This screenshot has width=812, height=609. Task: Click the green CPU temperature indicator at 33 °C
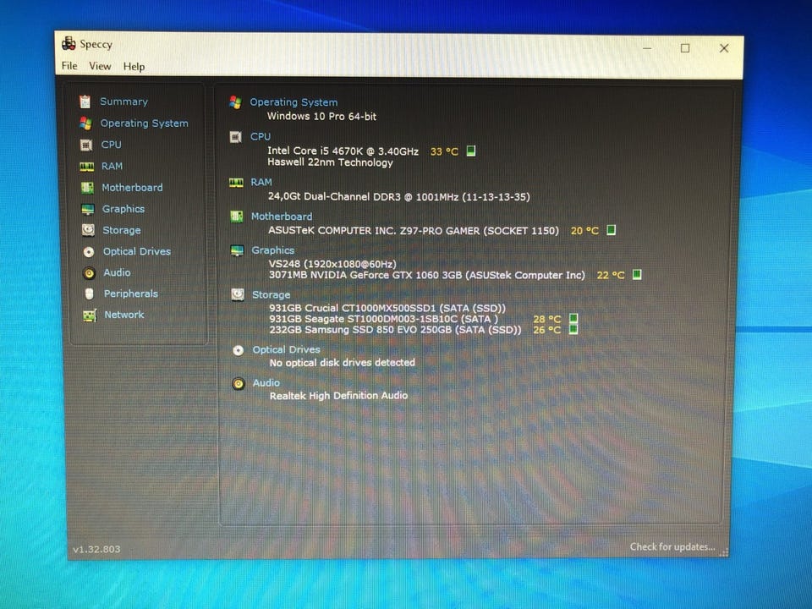pyautogui.click(x=471, y=151)
